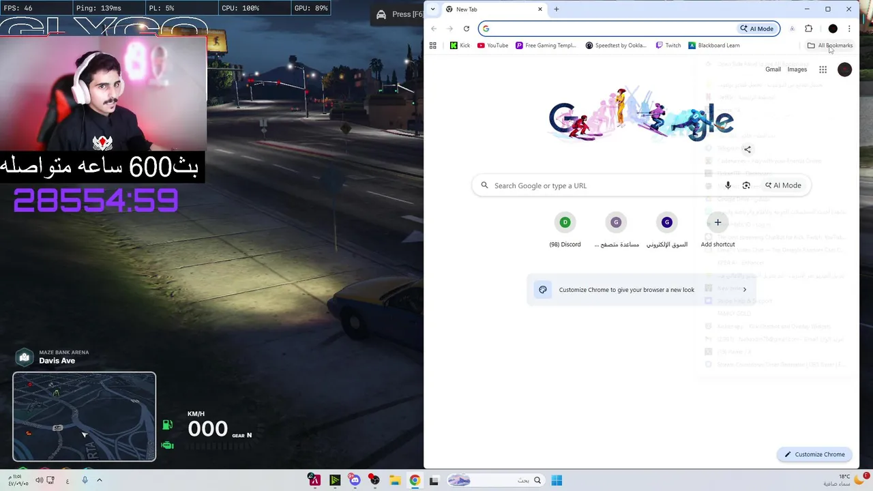Open the weather widget 18°C
Viewport: 873px width, 491px height.
pyautogui.click(x=844, y=480)
